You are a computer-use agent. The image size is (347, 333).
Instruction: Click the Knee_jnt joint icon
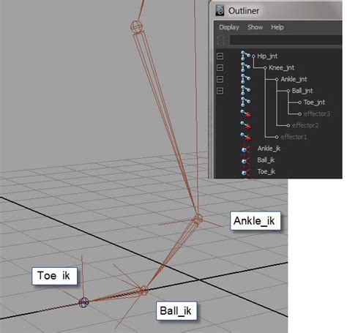coord(245,67)
